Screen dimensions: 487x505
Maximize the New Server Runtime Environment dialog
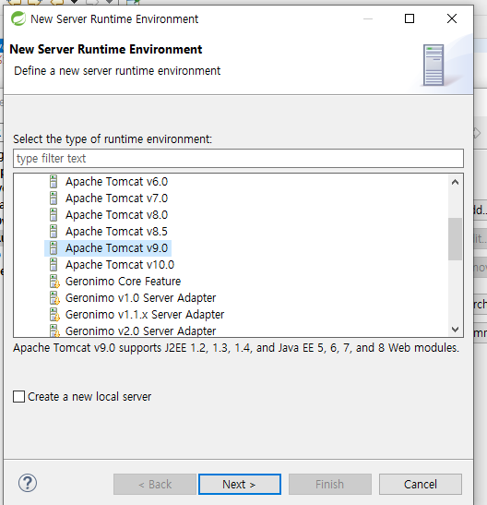pyautogui.click(x=410, y=18)
